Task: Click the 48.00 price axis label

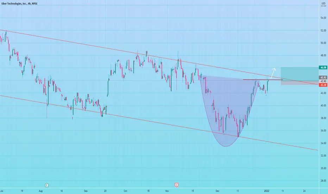Action: (323, 56)
